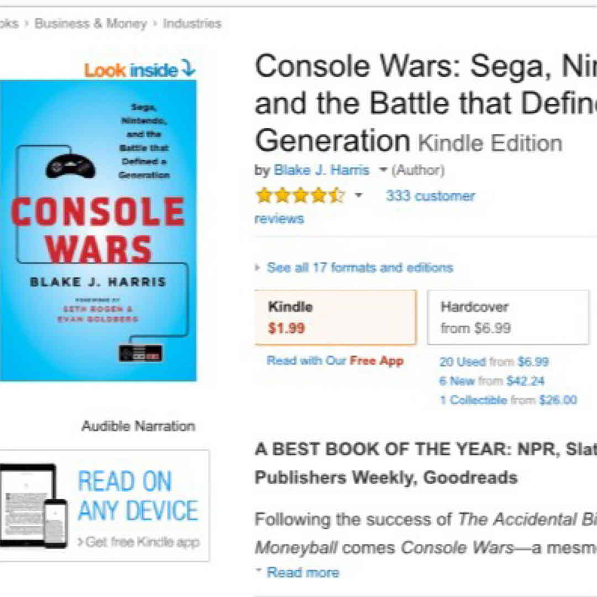Click the Read with Our Free App link
Viewport: 597px width, 597px height.
click(x=335, y=361)
